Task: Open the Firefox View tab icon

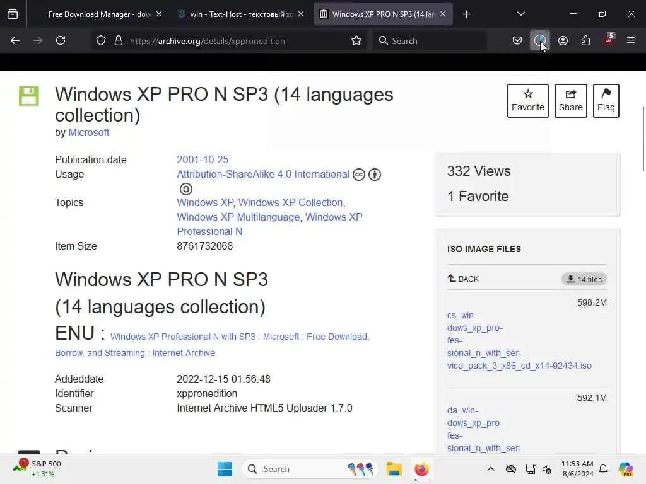Action: tap(13, 14)
